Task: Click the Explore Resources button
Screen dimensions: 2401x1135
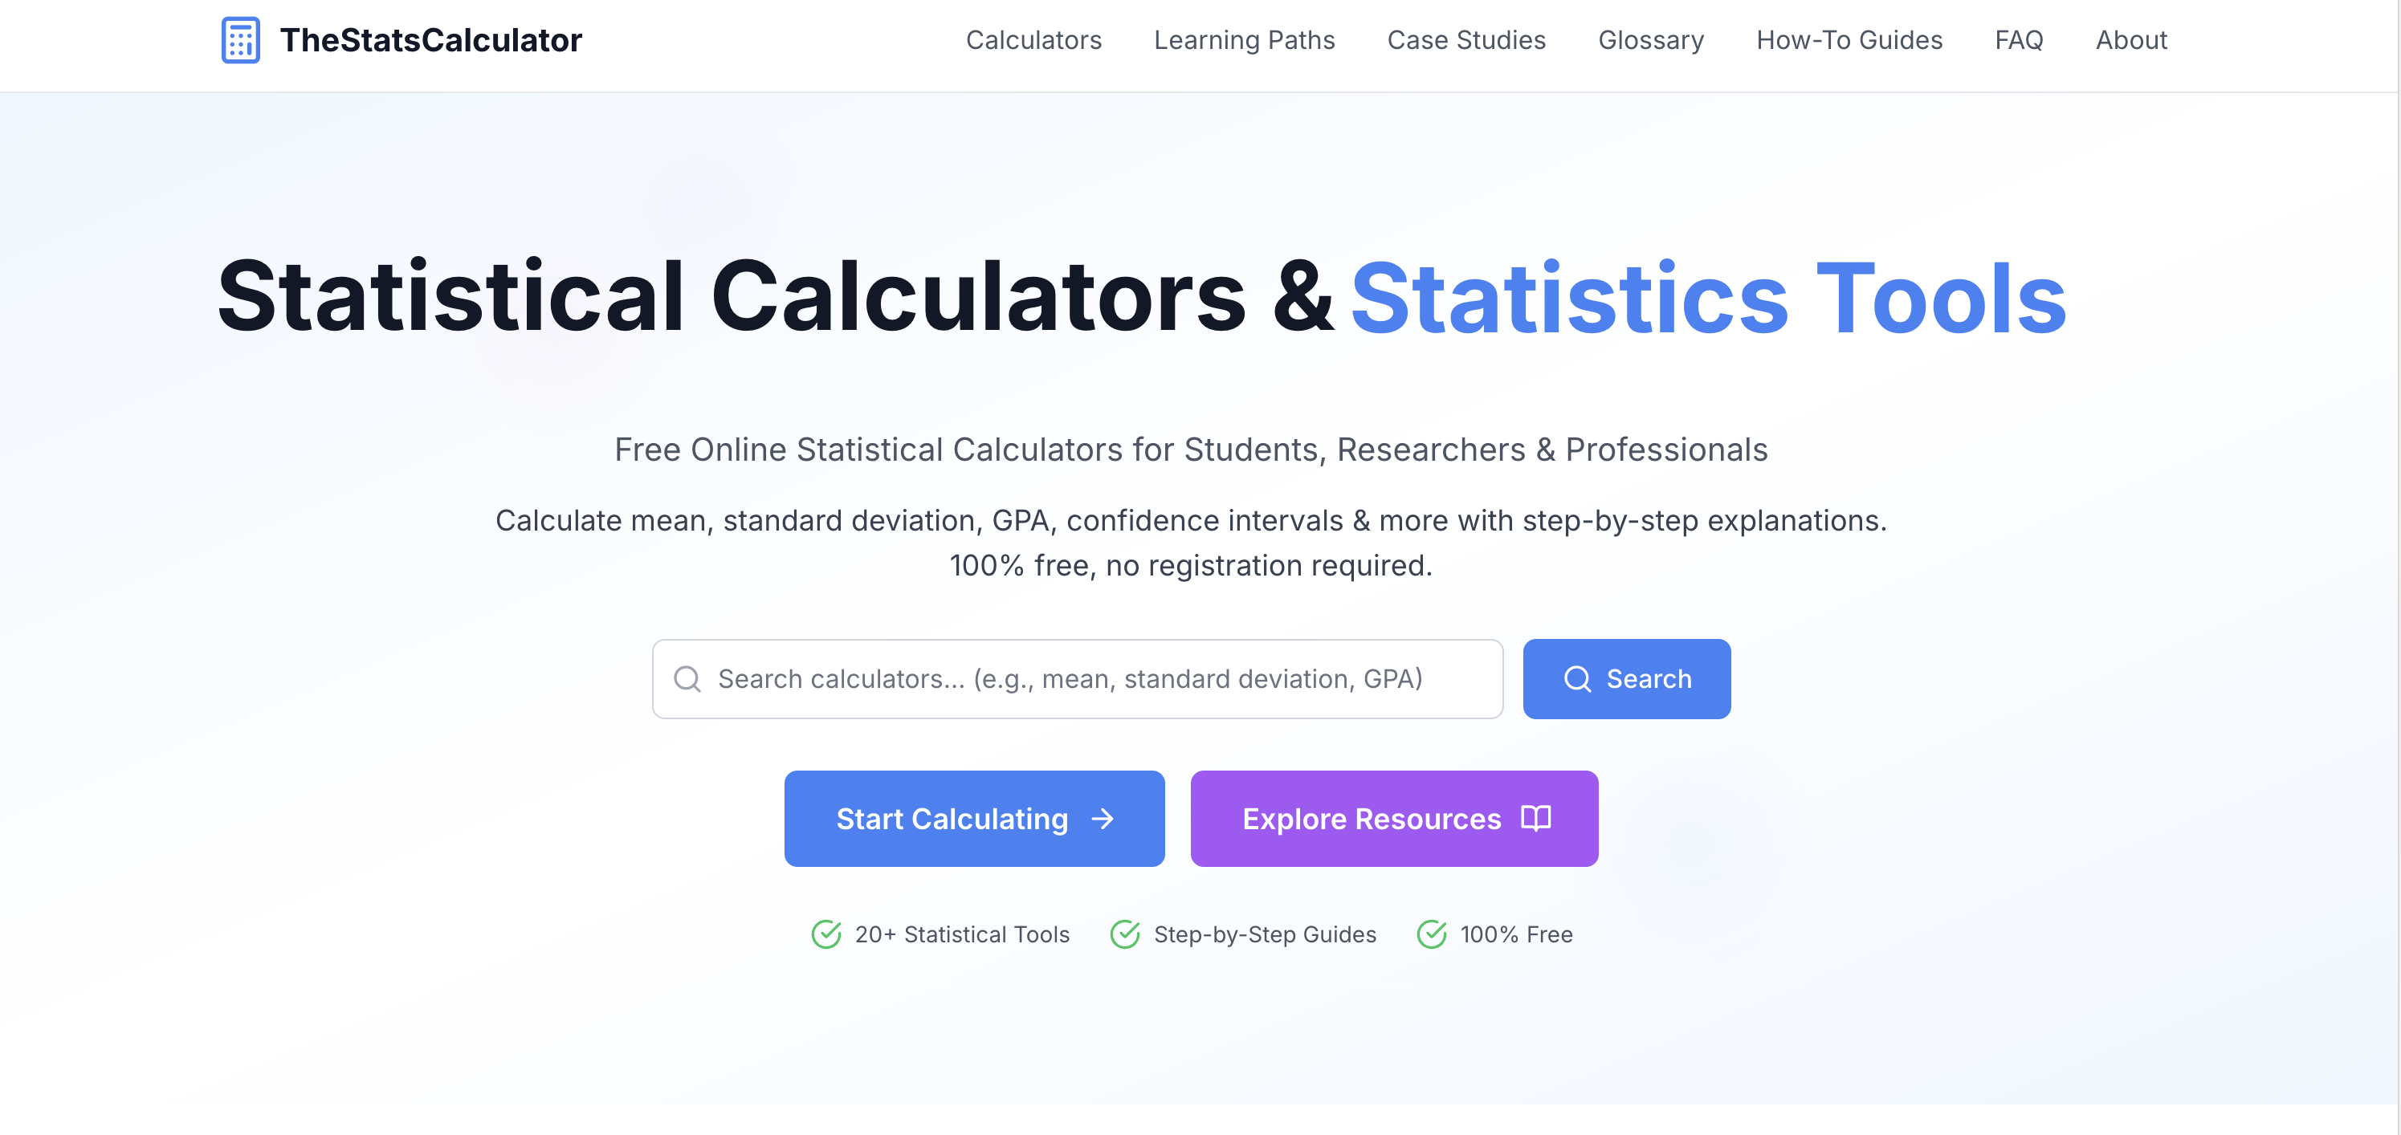Action: pos(1392,818)
